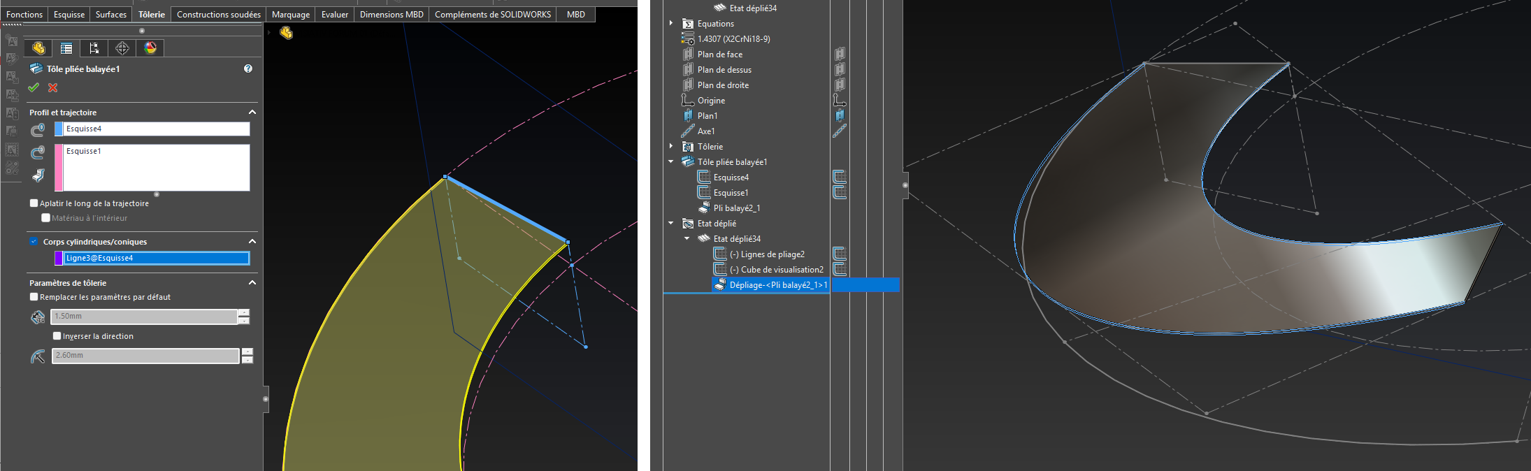Collapse the Profil et trajectoire section
Image resolution: width=1531 pixels, height=471 pixels.
tap(252, 113)
